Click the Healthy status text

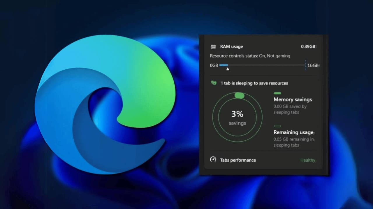[x=308, y=160]
